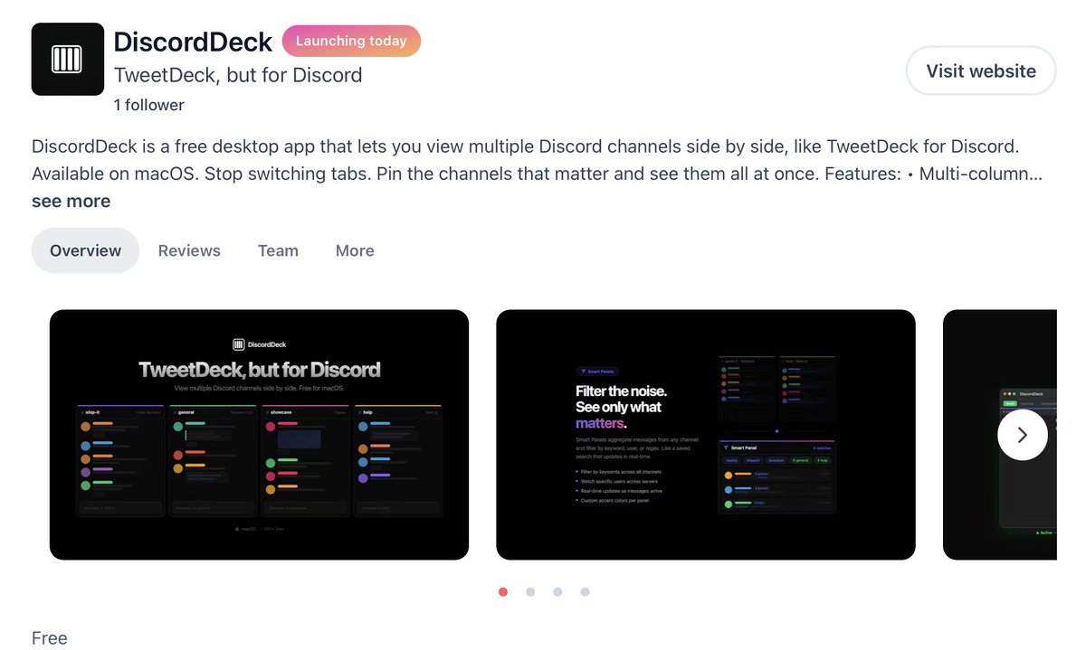Screen dimensions: 1086x650
Task: Click the Visit website button
Action: point(980,71)
